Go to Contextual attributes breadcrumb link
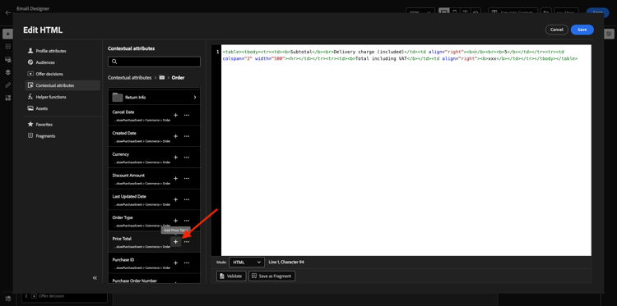This screenshot has width=617, height=306. point(129,78)
